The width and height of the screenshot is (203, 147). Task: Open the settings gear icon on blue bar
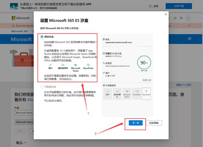tap(189, 38)
